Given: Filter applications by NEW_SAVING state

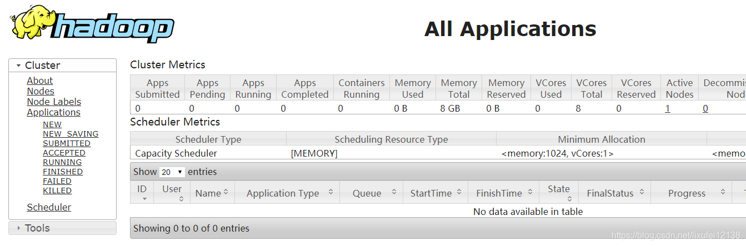Looking at the screenshot, I should [x=71, y=134].
